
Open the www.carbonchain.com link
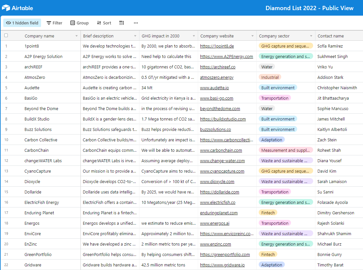221,150
